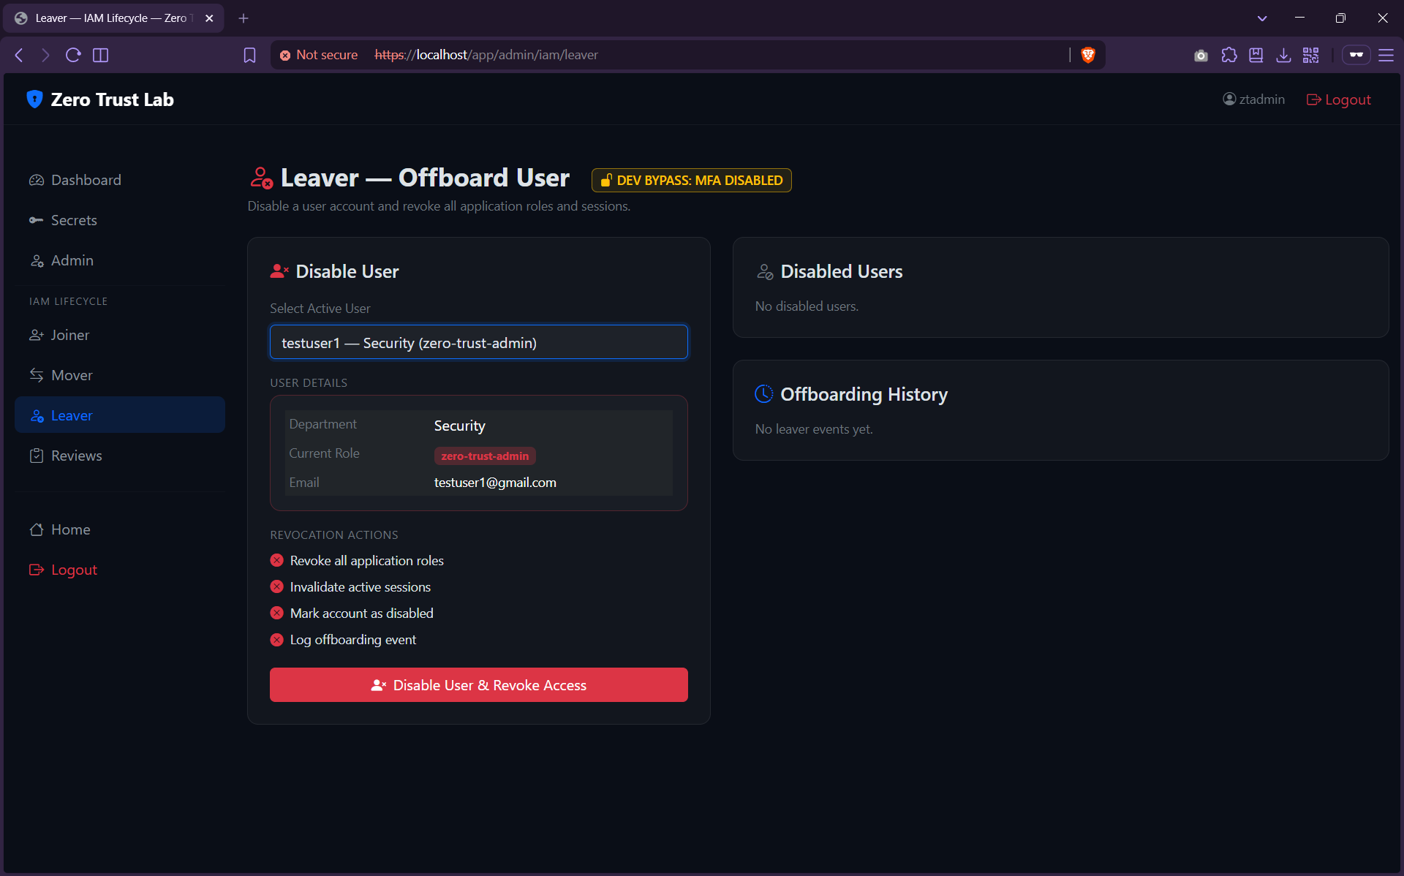Viewport: 1404px width, 876px height.
Task: Click the localhost URL address bar
Action: tap(658, 55)
